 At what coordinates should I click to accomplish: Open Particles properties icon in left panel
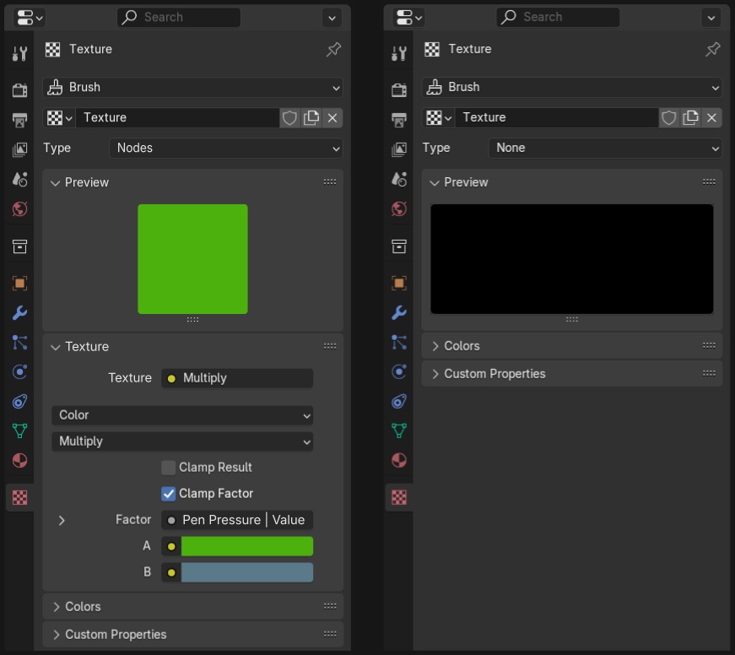19,342
